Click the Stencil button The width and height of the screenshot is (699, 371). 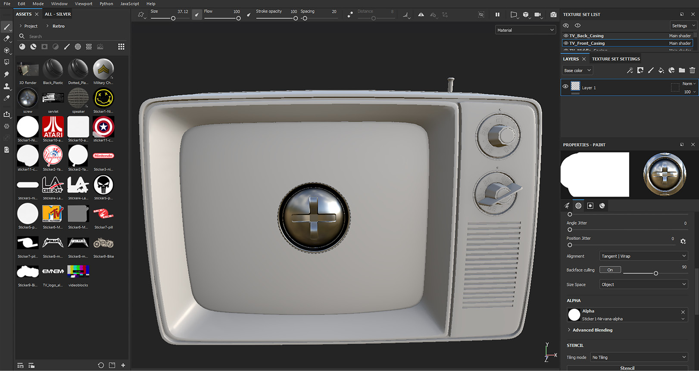[627, 368]
